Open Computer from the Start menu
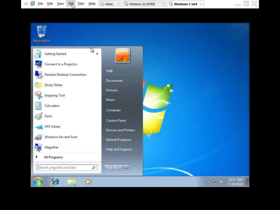 point(113,110)
